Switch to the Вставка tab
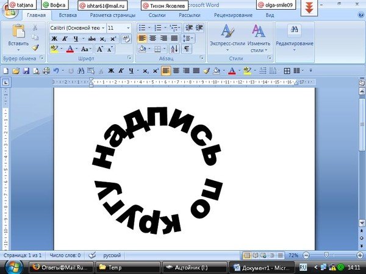 68,13
